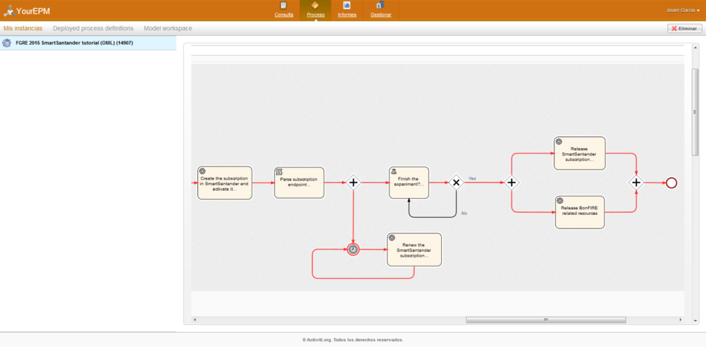Switch to the Mis instancias tab
The height and width of the screenshot is (347, 706).
pos(23,28)
